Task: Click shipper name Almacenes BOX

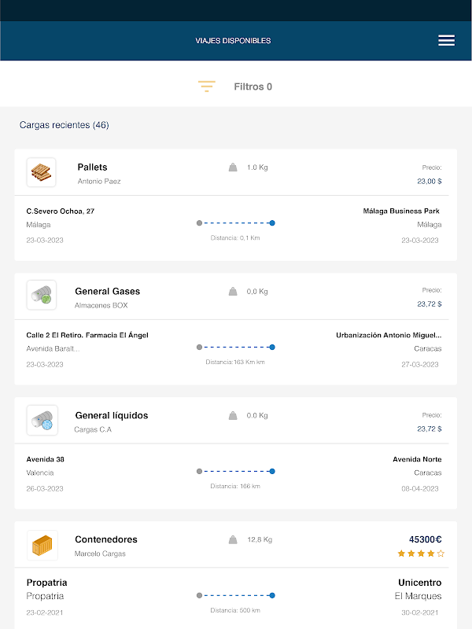Action: [x=101, y=305]
